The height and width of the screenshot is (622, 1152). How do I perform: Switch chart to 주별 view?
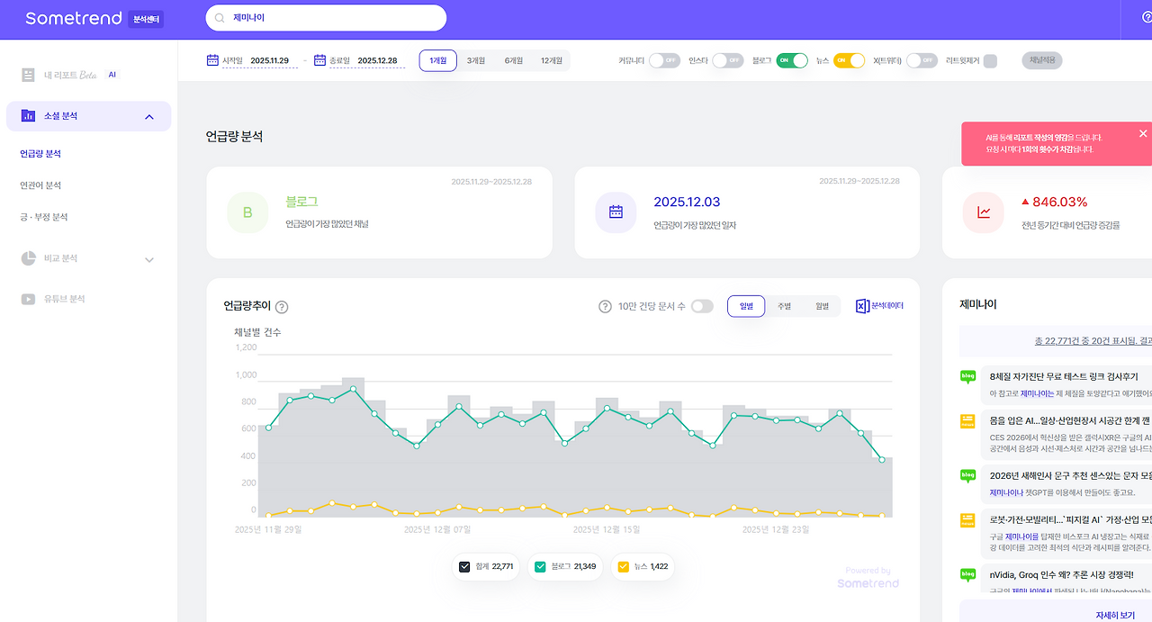coord(784,306)
